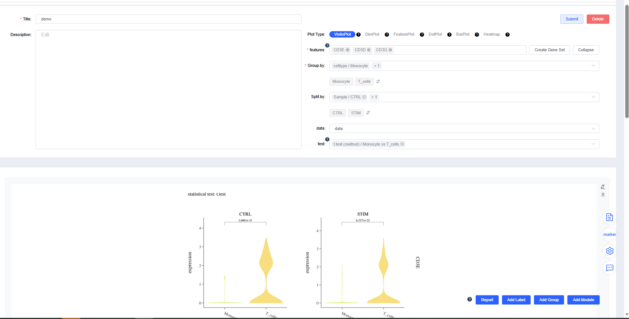Open the data selection dropdown
Screen dimensions: 629x319
click(593, 128)
